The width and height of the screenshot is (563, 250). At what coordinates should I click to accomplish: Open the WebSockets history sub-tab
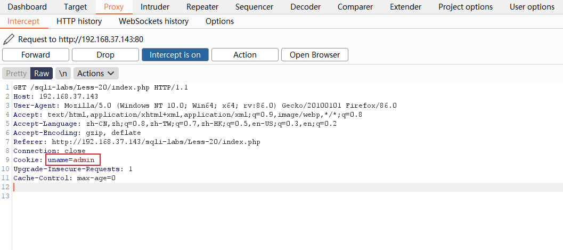[x=154, y=21]
